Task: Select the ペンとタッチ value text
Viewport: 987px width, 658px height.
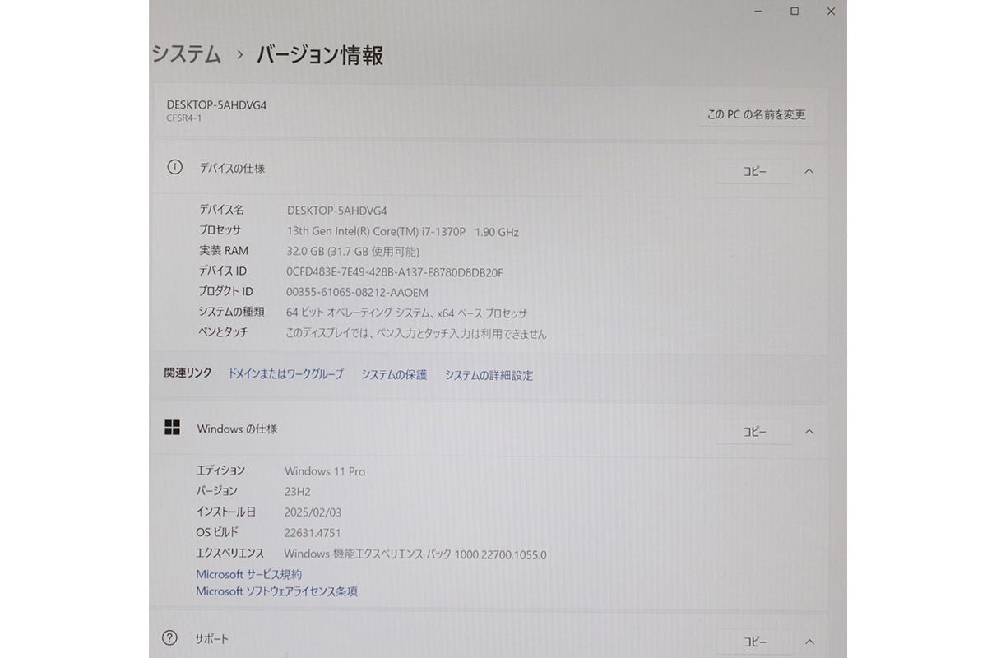Action: (416, 333)
